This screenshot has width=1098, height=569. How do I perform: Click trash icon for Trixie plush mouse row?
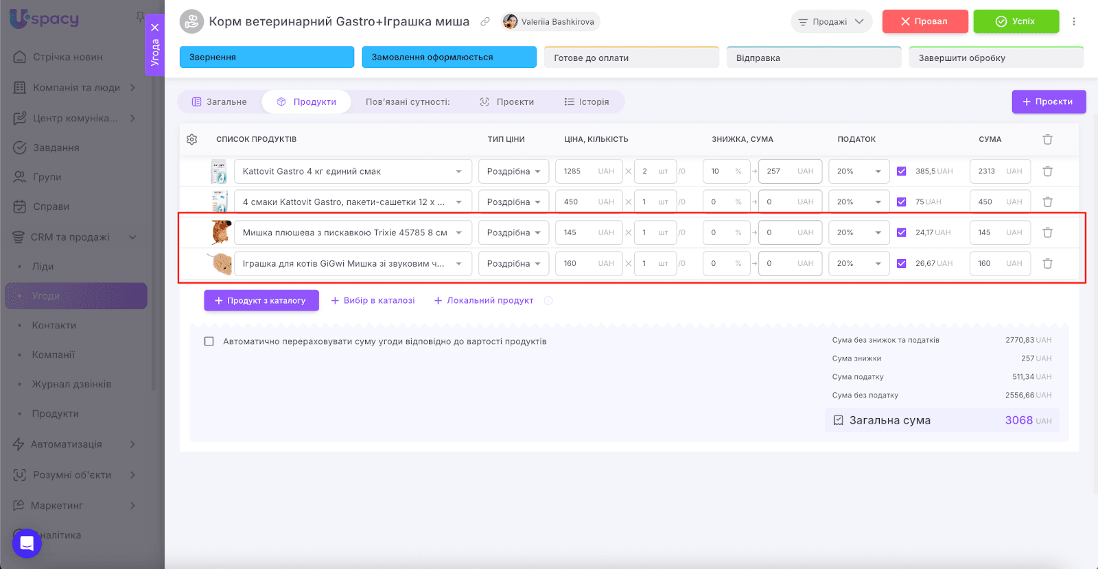(x=1047, y=232)
